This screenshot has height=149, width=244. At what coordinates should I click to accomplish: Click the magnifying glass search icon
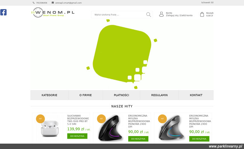point(149,15)
